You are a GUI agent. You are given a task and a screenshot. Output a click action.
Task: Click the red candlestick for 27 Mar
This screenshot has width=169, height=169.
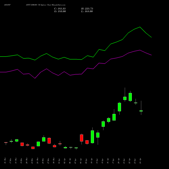(x=49, y=141)
